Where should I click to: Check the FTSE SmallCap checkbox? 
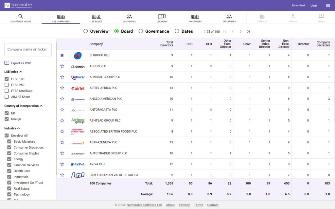(x=7, y=91)
